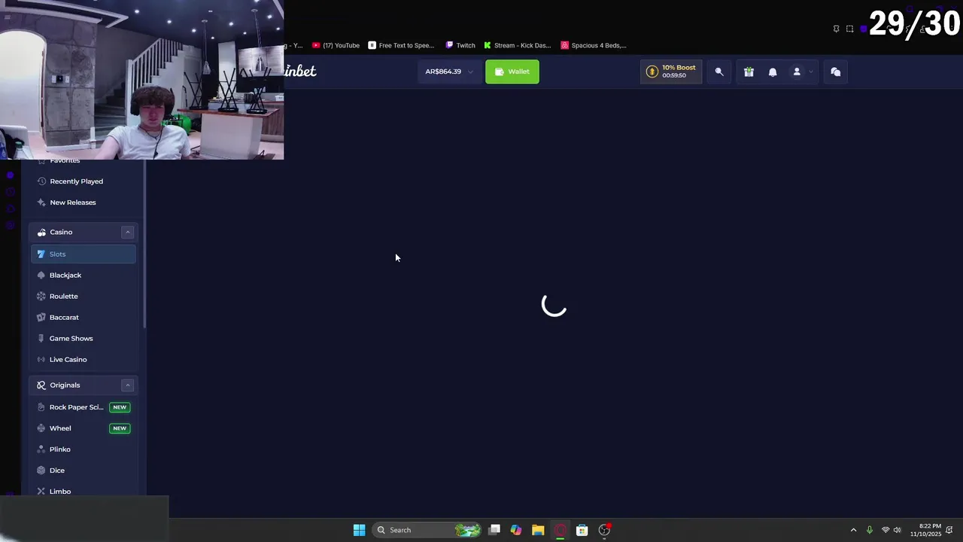
Task: Click the Slots icon in sidebar
Action: tap(41, 254)
